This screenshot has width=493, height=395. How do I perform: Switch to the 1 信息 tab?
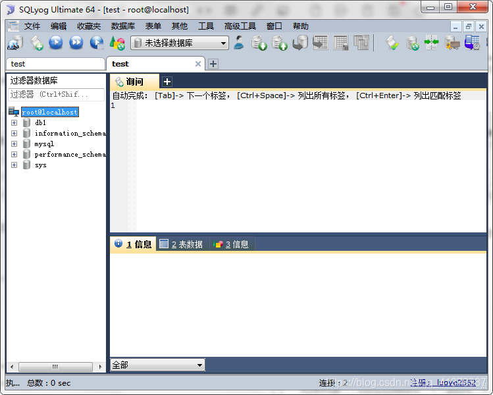133,244
